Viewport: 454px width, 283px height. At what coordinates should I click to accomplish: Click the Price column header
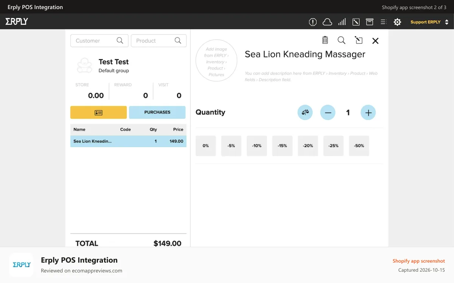click(x=178, y=129)
